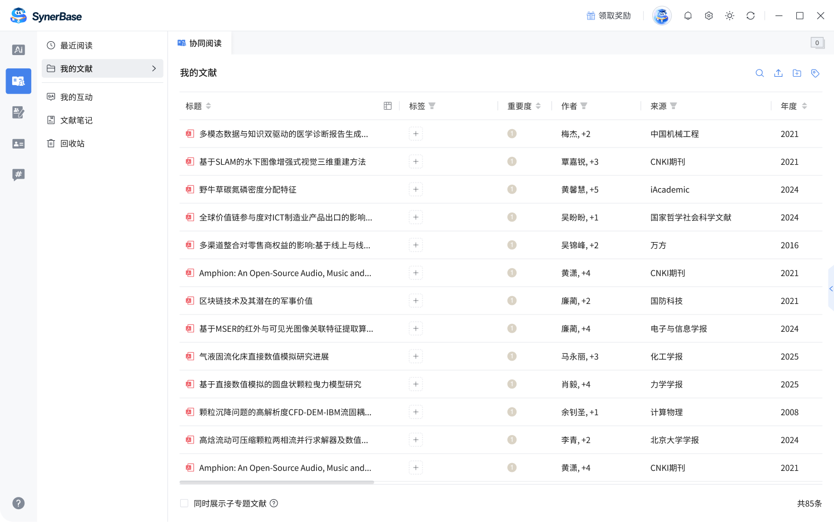This screenshot has width=834, height=522.
Task: Open 文献笔记 in sidebar
Action: pos(102,120)
